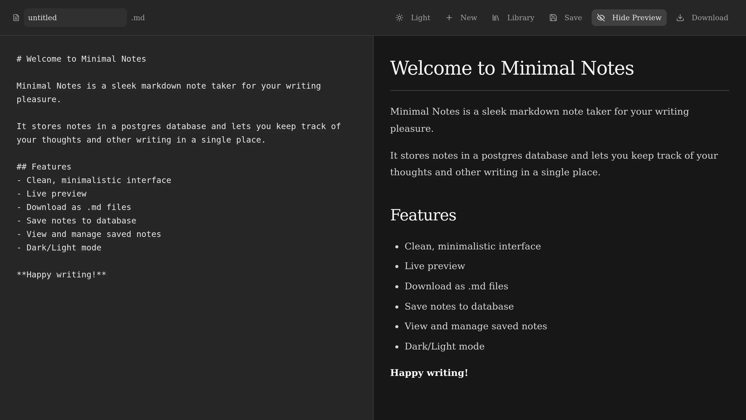The width and height of the screenshot is (746, 420).
Task: Switch theme using the Light label
Action: pos(420,18)
